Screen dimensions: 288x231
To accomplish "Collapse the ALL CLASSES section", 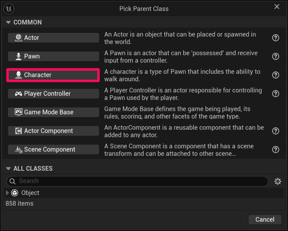I will [x=8, y=169].
